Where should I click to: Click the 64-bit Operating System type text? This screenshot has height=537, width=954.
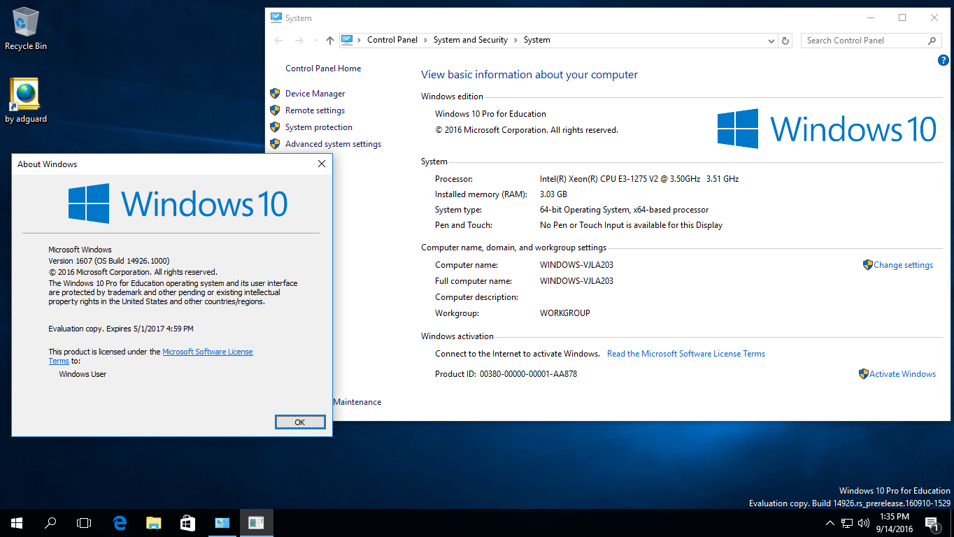[x=624, y=210]
